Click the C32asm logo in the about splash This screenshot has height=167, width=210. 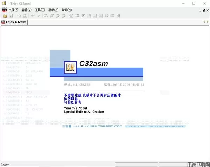tap(70, 68)
